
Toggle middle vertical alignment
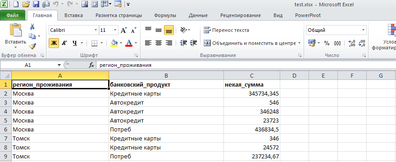point(158,30)
